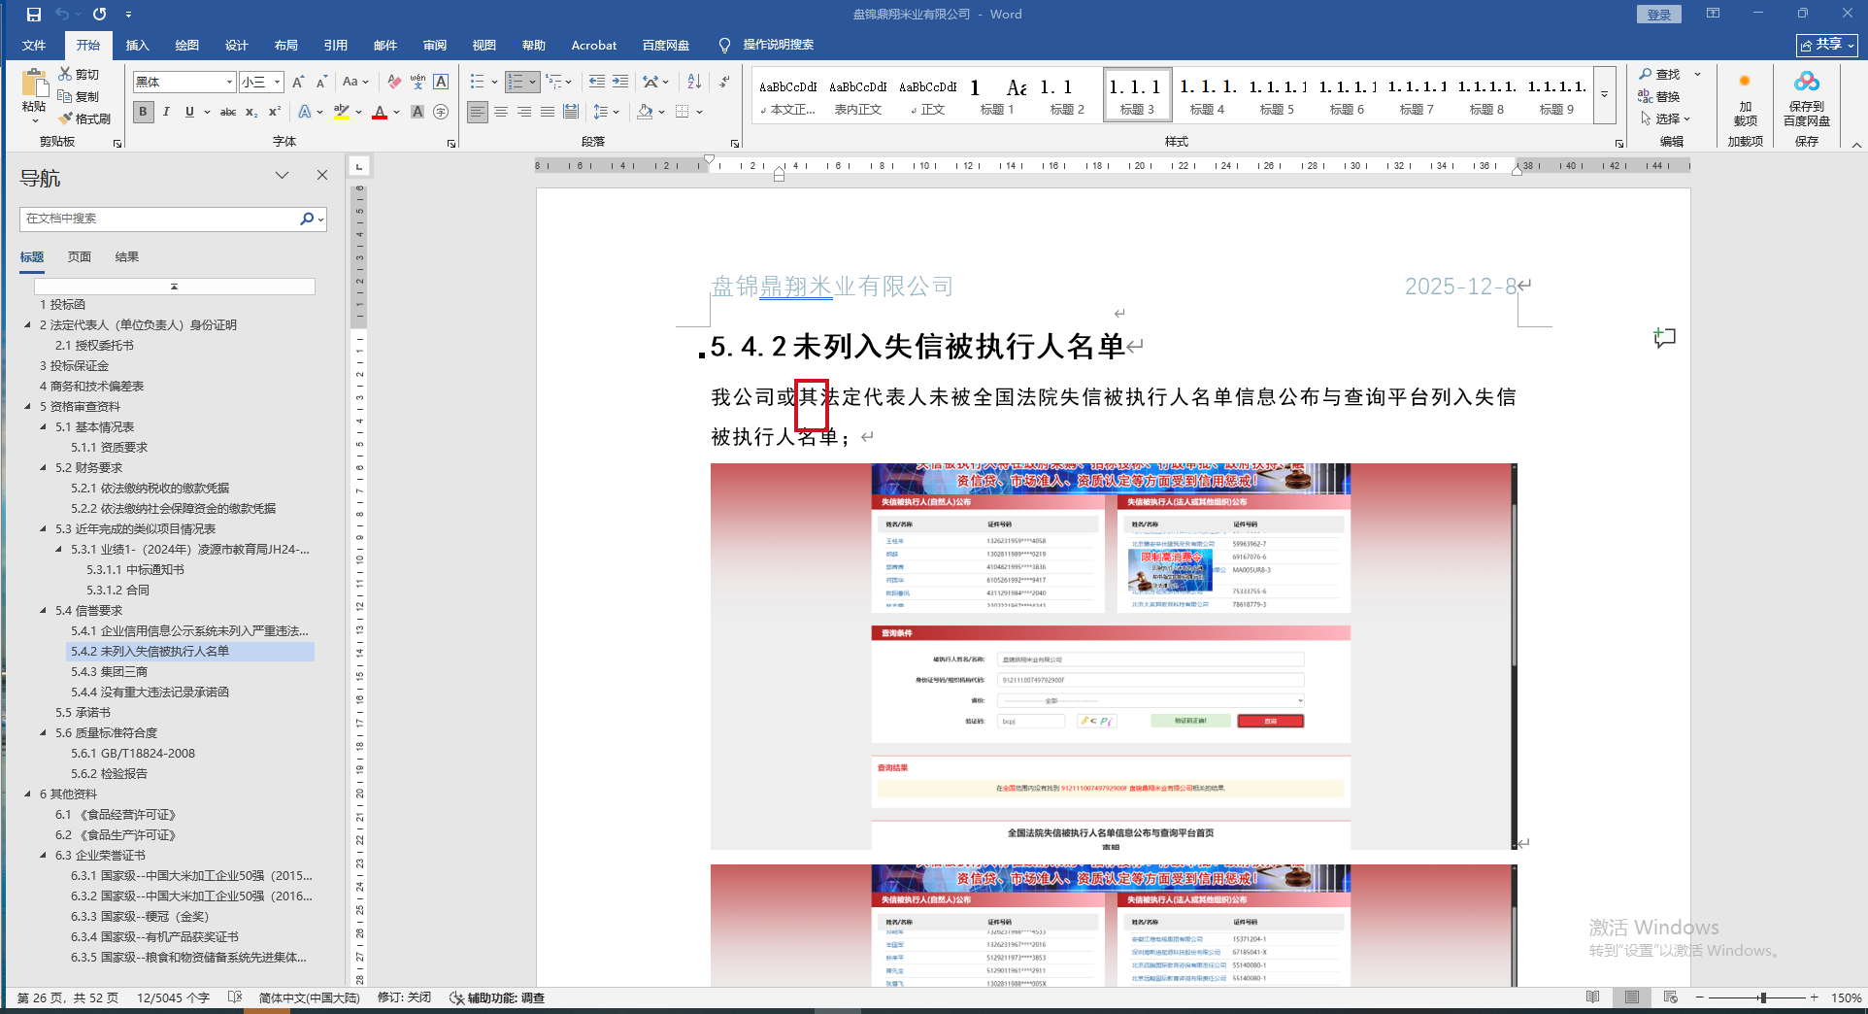Image resolution: width=1868 pixels, height=1014 pixels.
Task: Open the font color red swatch button
Action: pos(380,113)
